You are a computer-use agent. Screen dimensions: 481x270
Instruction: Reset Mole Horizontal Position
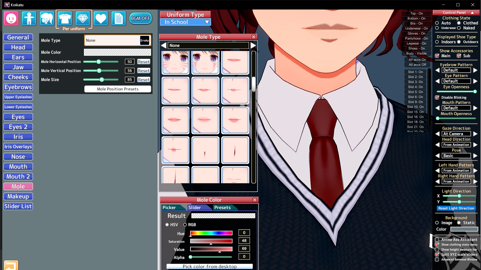pos(144,62)
